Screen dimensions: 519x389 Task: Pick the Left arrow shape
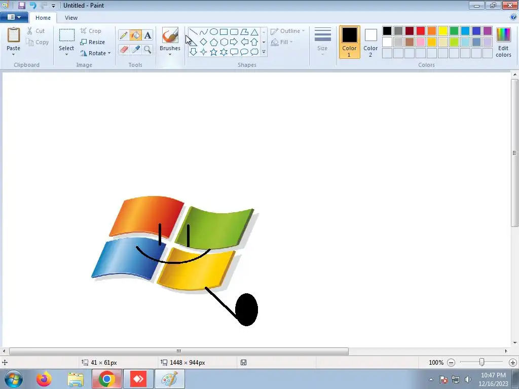click(x=244, y=42)
